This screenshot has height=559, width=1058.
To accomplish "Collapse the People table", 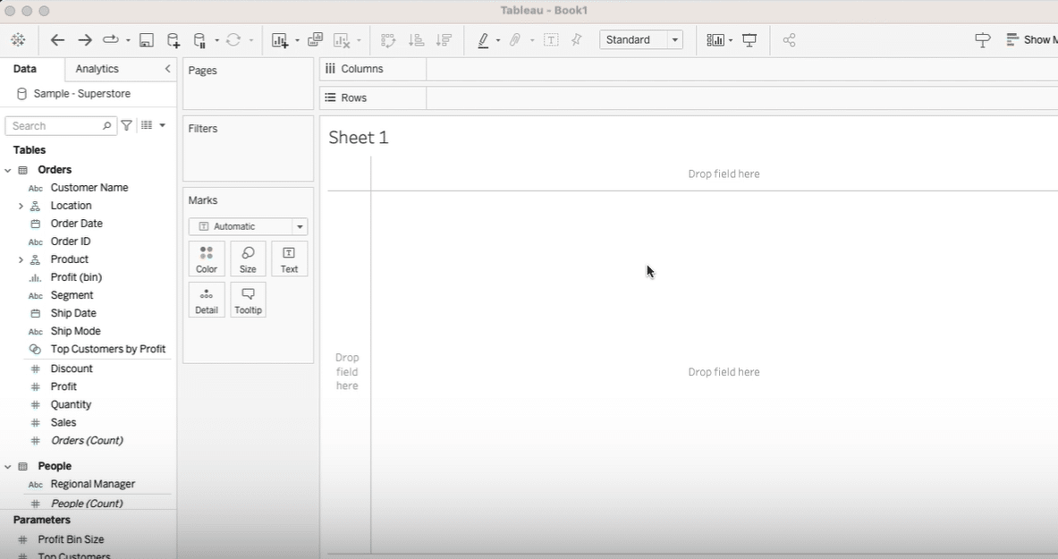I will pos(8,467).
